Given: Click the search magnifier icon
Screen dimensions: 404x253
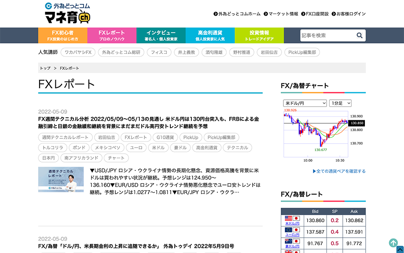Looking at the screenshot, I should click(360, 36).
